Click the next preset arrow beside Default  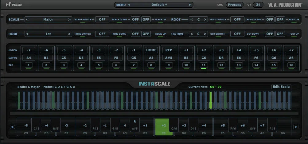[x=190, y=5]
